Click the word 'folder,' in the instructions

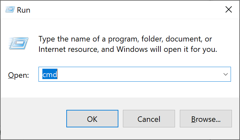[x=151, y=39]
